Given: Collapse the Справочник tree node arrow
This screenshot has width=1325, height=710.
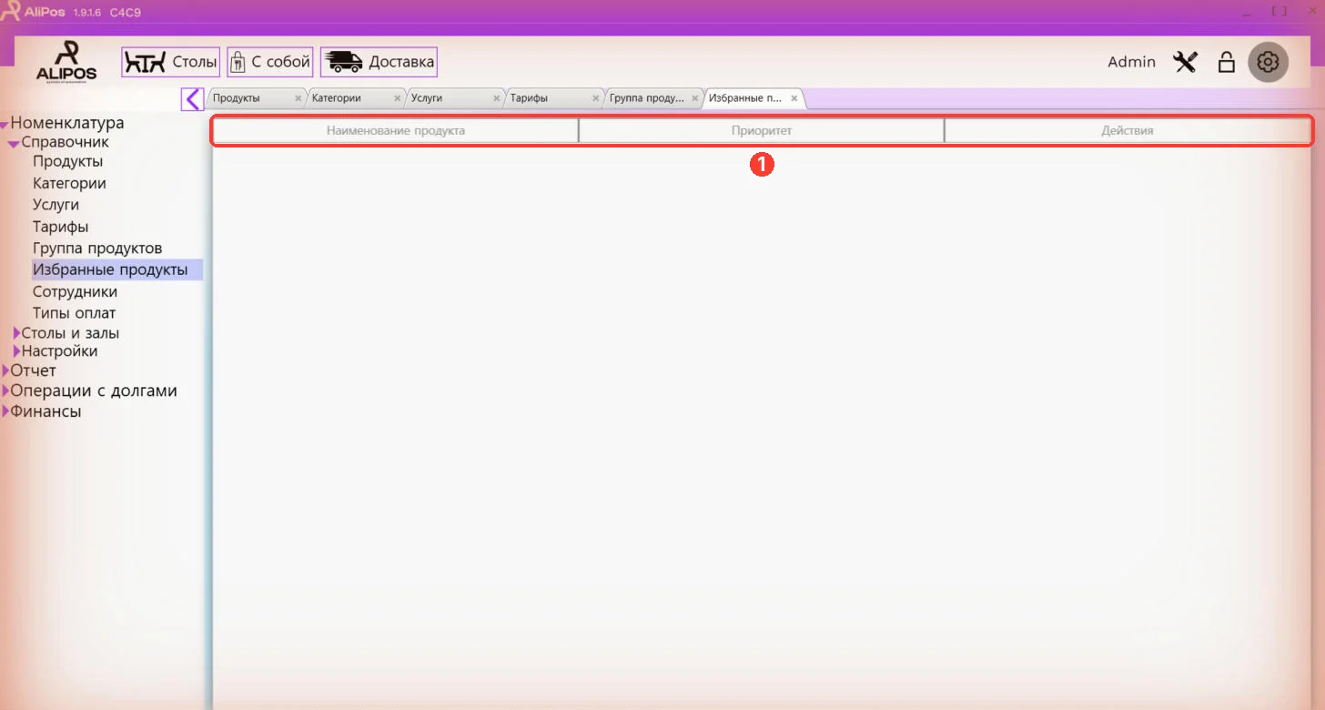Looking at the screenshot, I should click(15, 144).
